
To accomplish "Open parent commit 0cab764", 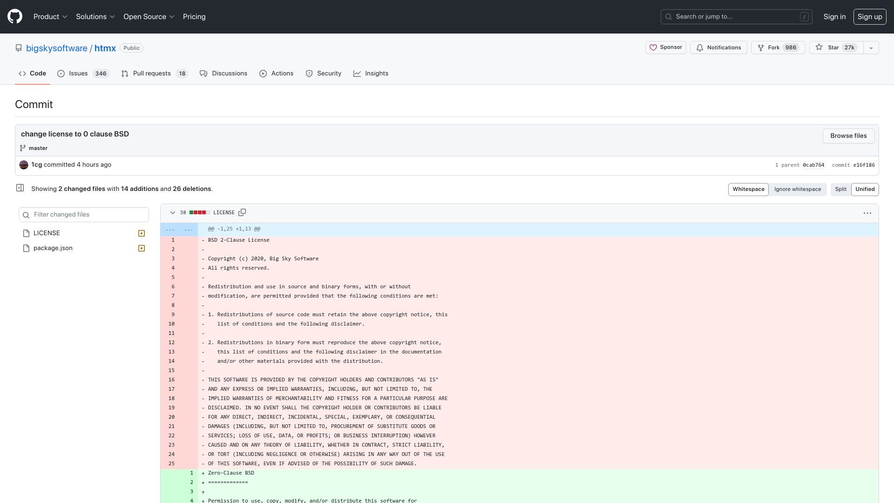I will 813,165.
